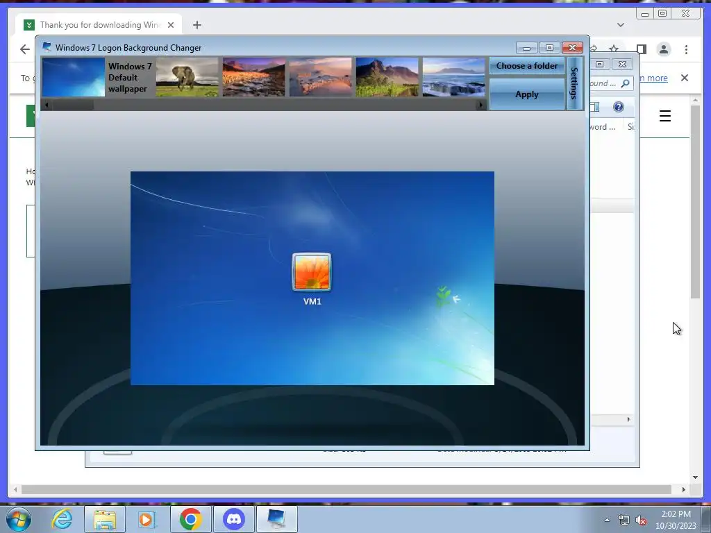Apply the selected logon background
Viewport: 711px width, 533px height.
[527, 94]
